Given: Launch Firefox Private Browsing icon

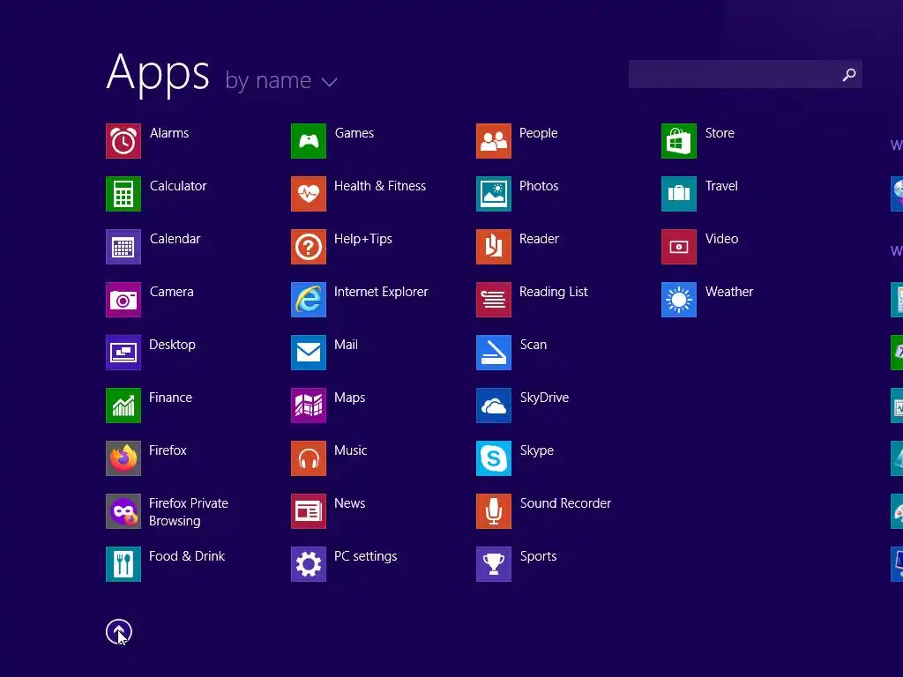Looking at the screenshot, I should (123, 511).
